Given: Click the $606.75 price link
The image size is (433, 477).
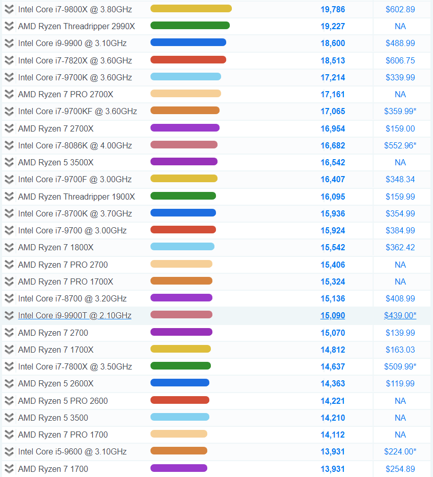Looking at the screenshot, I should (x=400, y=60).
